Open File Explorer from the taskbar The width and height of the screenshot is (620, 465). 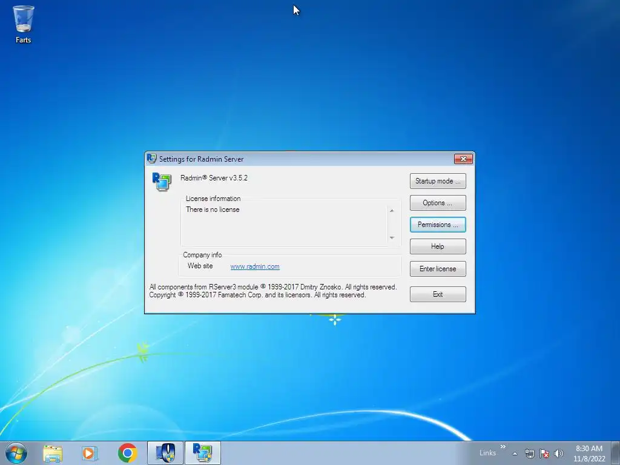[x=53, y=453]
